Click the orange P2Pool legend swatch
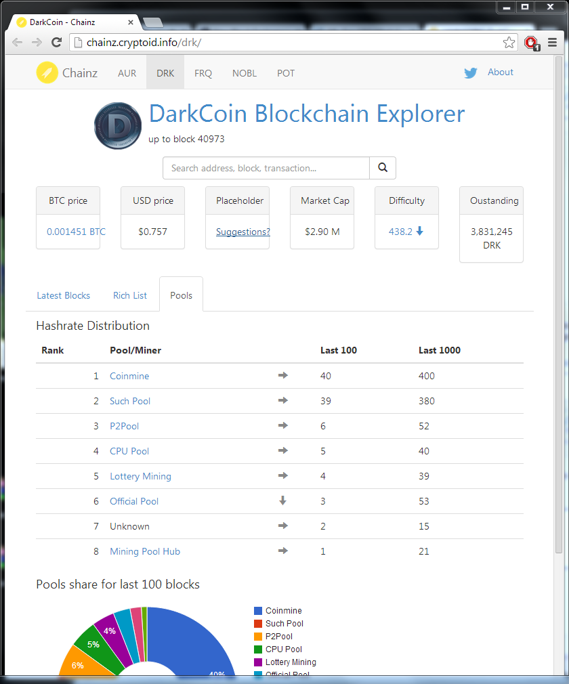This screenshot has width=569, height=684. click(258, 637)
